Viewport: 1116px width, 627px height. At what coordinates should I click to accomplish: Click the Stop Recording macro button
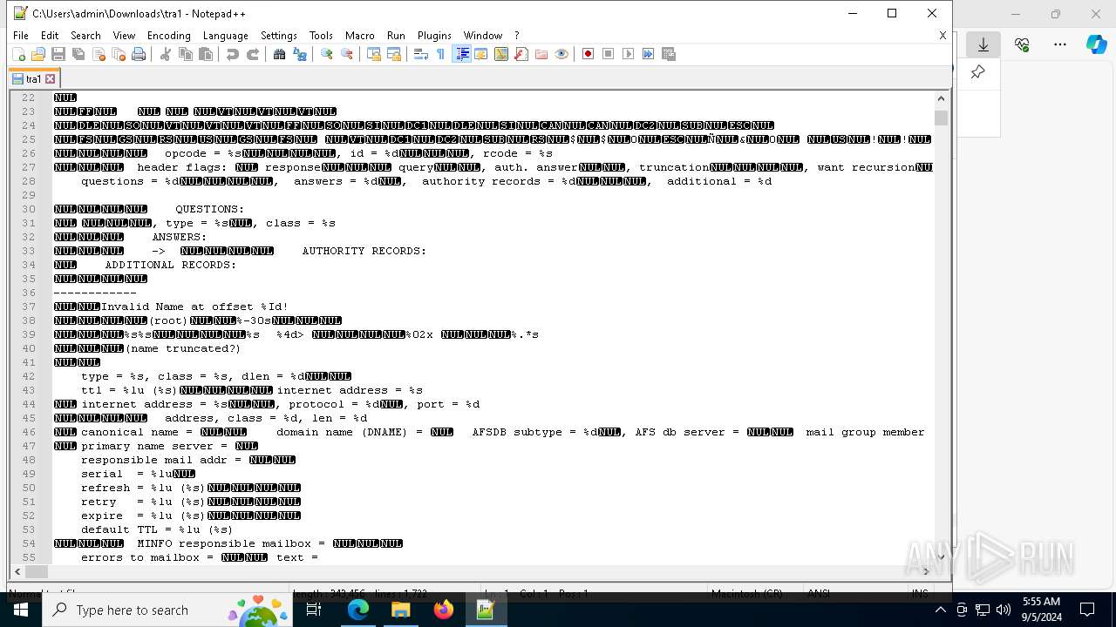click(609, 54)
